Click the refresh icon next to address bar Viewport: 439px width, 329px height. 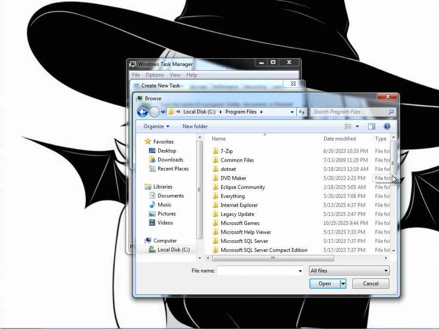[302, 112]
